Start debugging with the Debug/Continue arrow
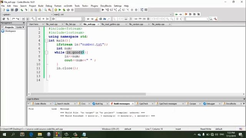Image resolution: width=246 pixels, height=138 pixels. 103,10
